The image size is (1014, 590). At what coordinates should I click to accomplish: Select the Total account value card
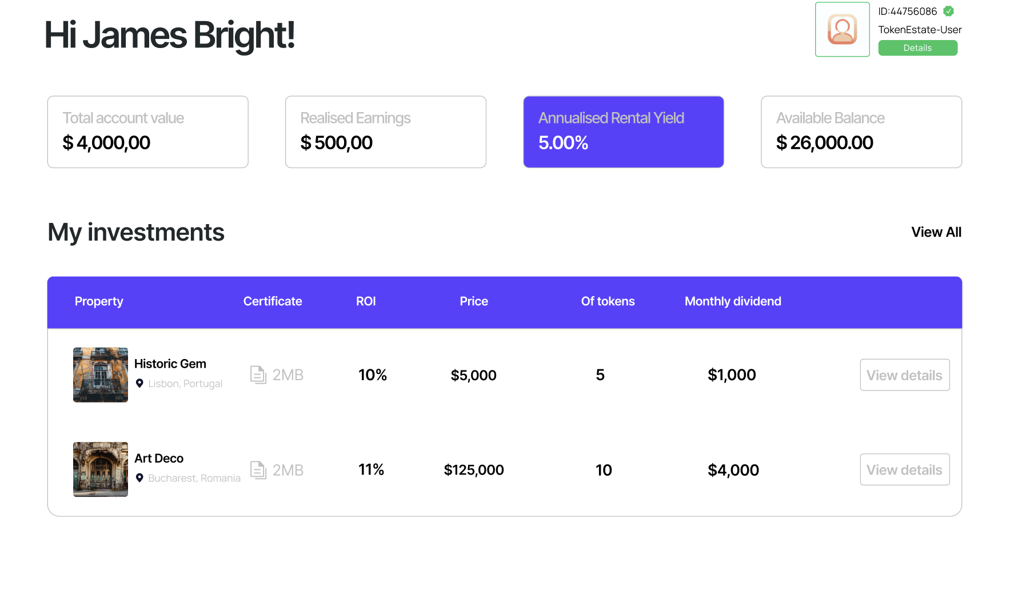147,132
